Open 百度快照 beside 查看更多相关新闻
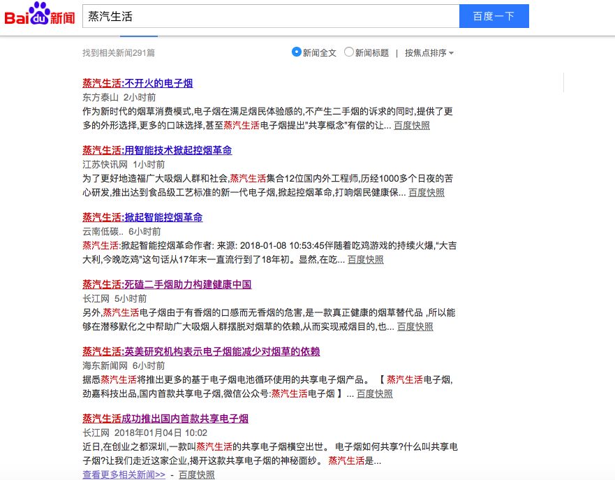 click(196, 474)
